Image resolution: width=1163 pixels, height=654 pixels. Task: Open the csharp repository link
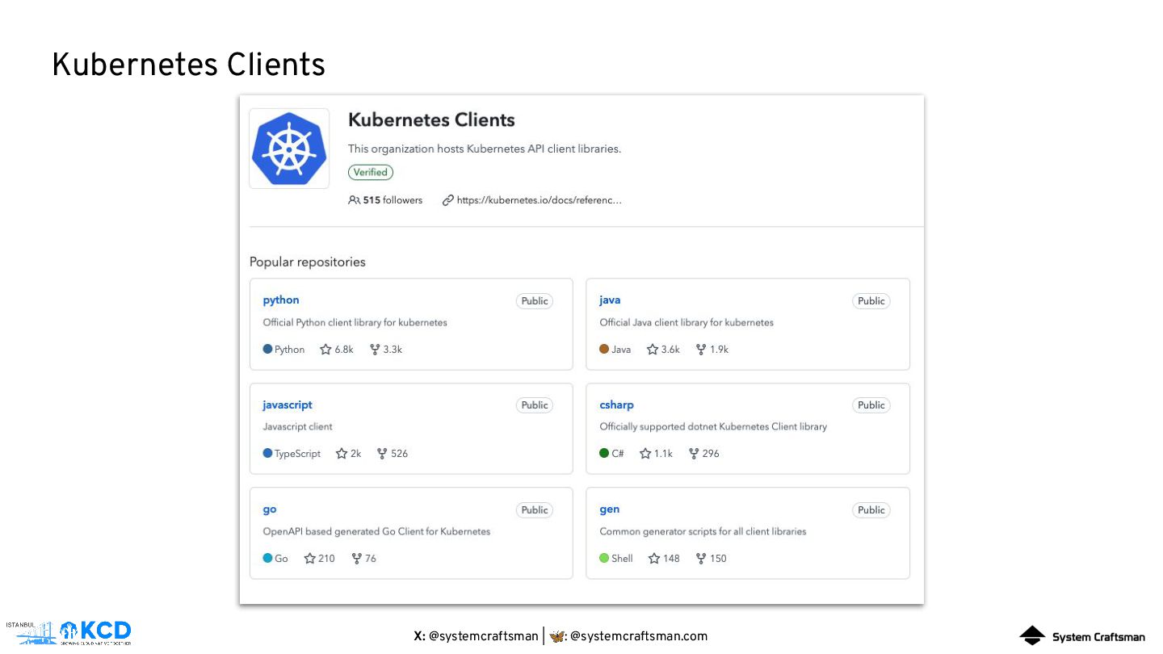pyautogui.click(x=616, y=405)
